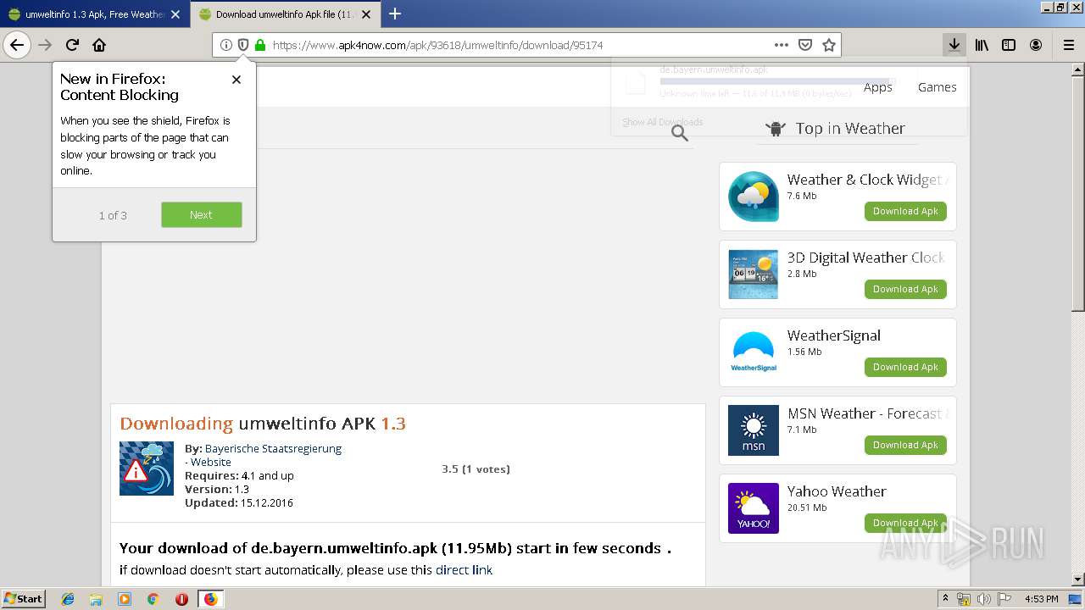Open the Firefox account icon
The image size is (1085, 610).
pyautogui.click(x=1036, y=45)
